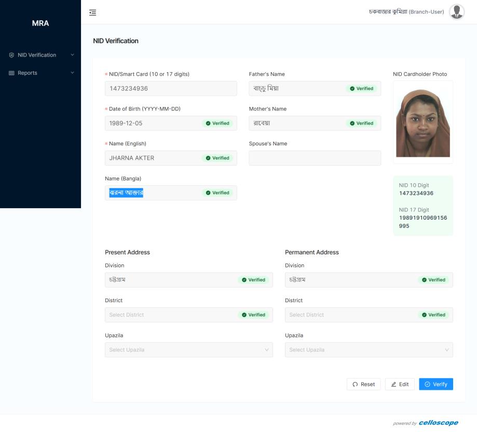Click the Verified badge in Date of Birth

point(217,124)
